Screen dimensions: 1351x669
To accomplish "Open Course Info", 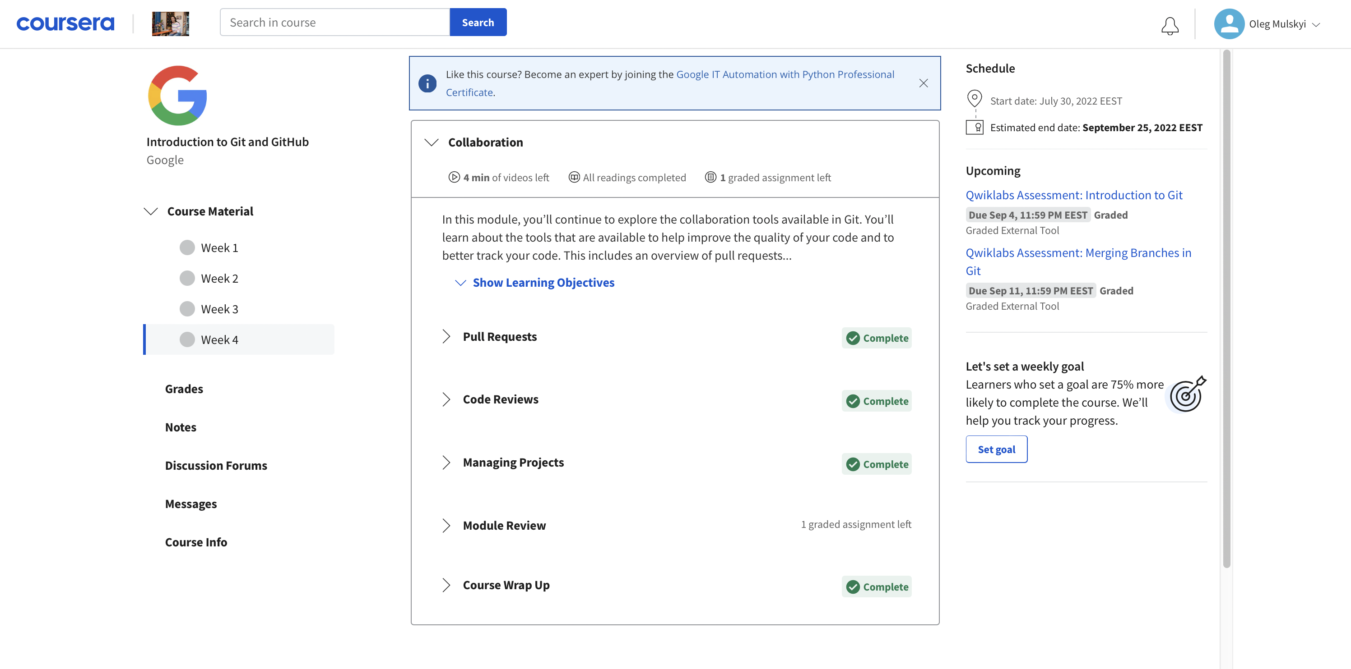I will click(x=195, y=542).
